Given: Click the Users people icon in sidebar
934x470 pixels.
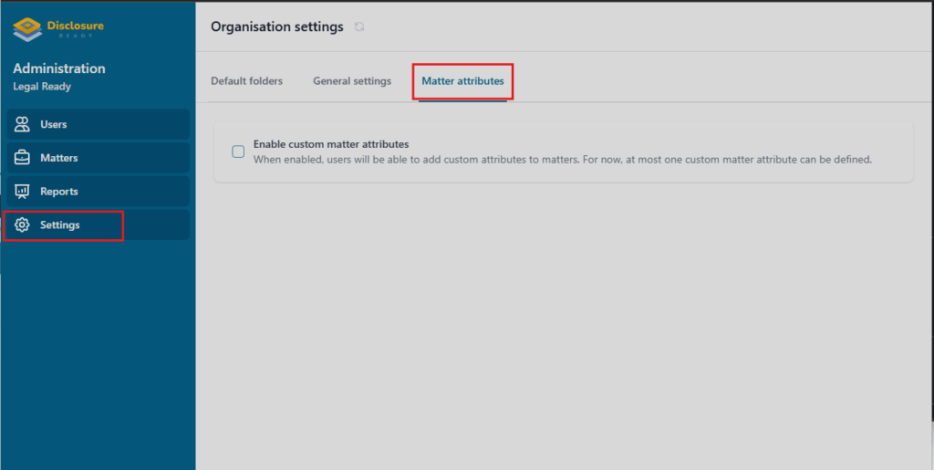Looking at the screenshot, I should [x=22, y=124].
